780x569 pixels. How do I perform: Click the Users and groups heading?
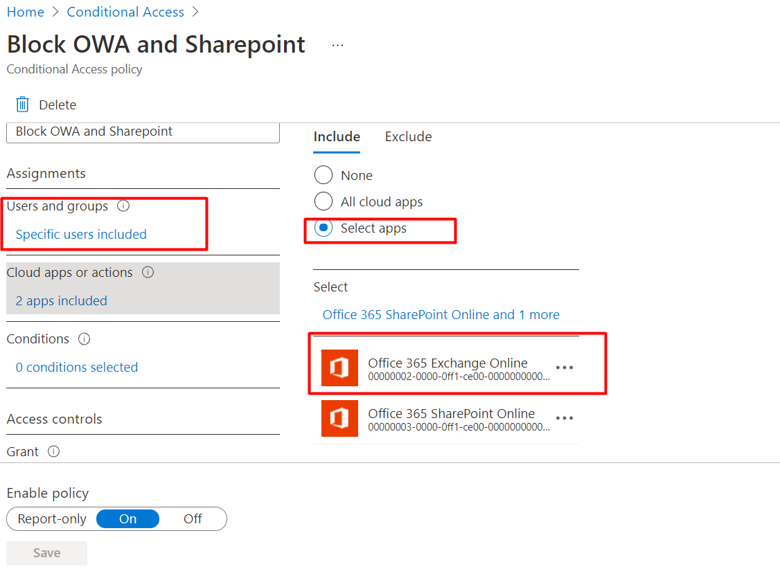pyautogui.click(x=57, y=206)
